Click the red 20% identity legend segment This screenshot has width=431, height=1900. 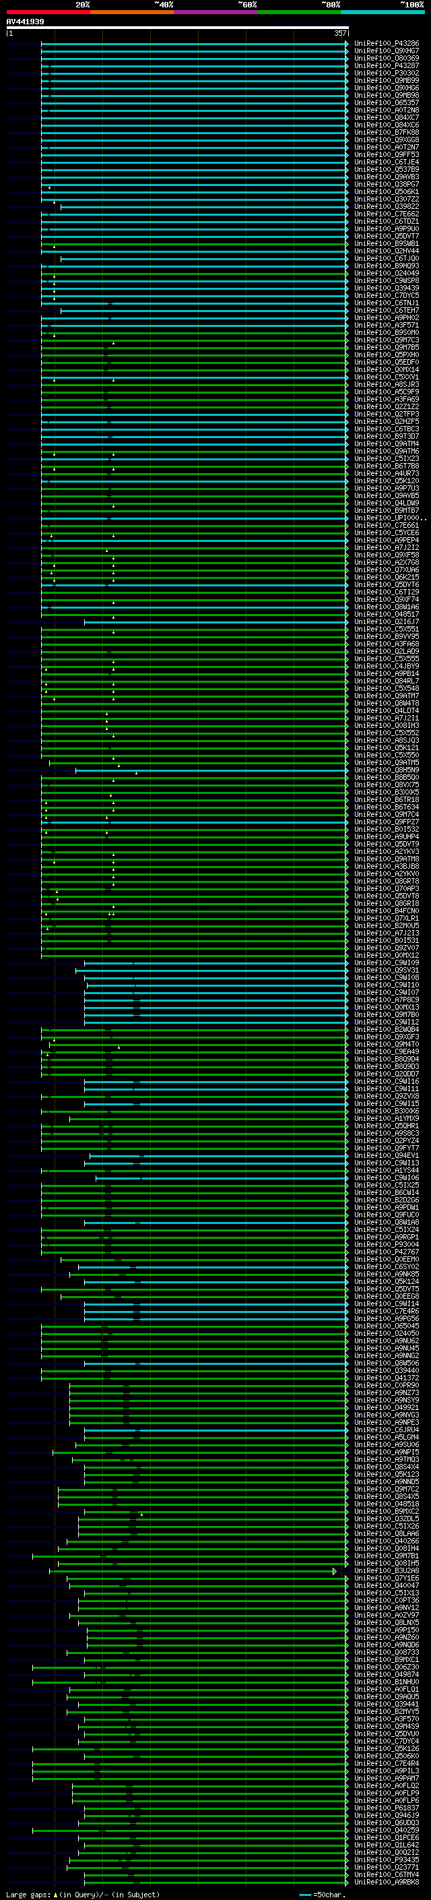pos(48,12)
